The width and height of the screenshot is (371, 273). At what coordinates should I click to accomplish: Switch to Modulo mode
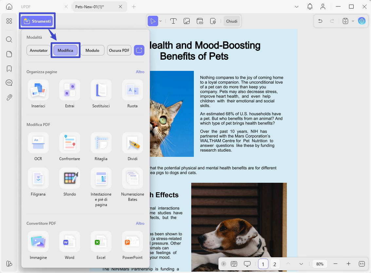coord(92,50)
